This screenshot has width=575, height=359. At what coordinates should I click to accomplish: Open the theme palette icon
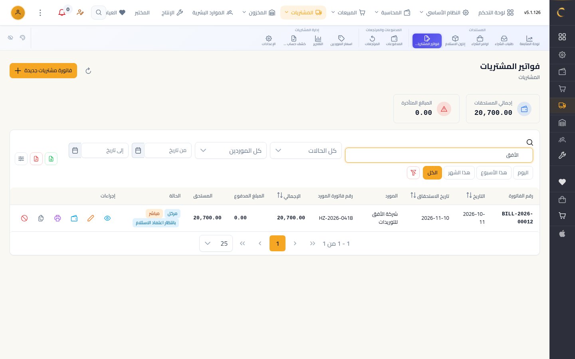pyautogui.click(x=22, y=37)
